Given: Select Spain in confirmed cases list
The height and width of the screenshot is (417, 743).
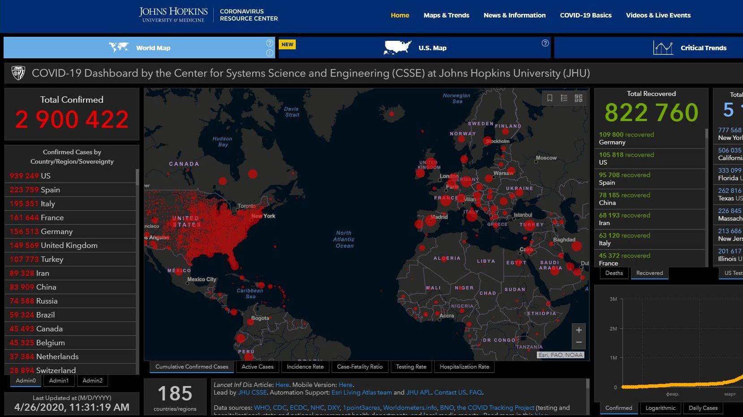Looking at the screenshot, I should 70,190.
